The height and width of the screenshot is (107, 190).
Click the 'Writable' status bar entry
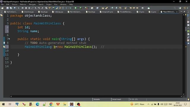(x=96, y=99)
